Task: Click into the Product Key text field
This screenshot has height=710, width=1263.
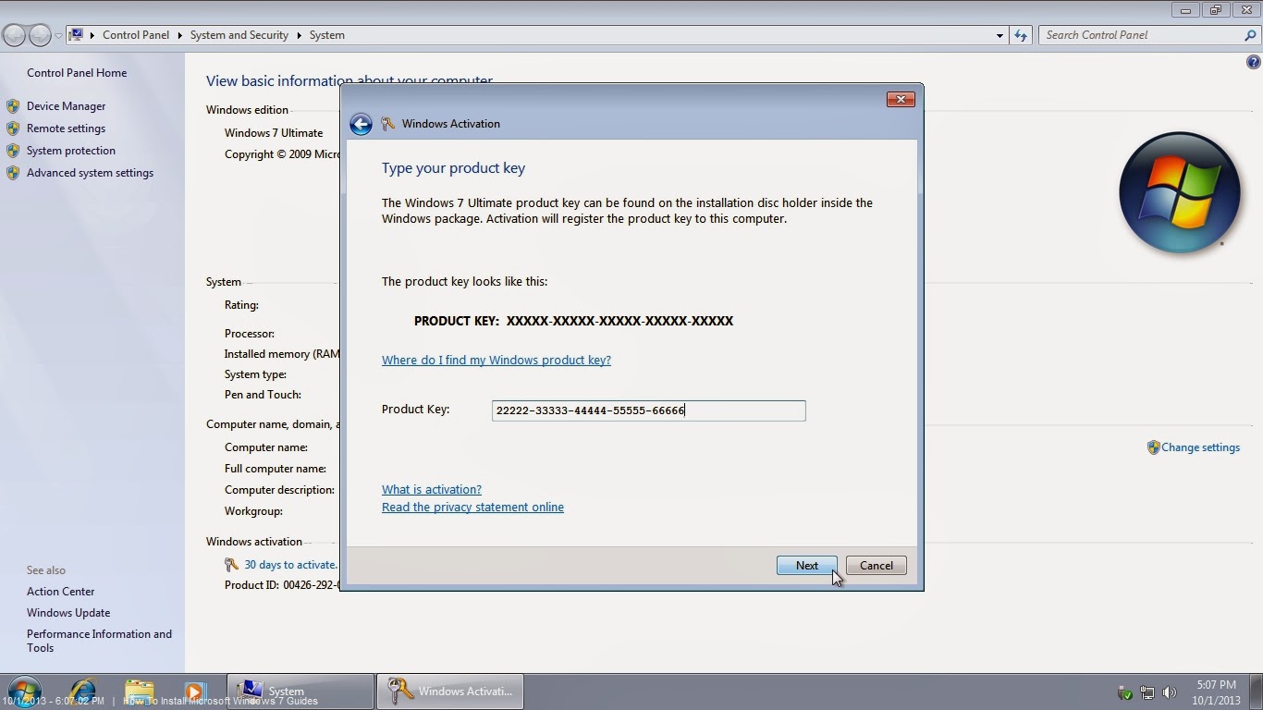Action: (648, 410)
